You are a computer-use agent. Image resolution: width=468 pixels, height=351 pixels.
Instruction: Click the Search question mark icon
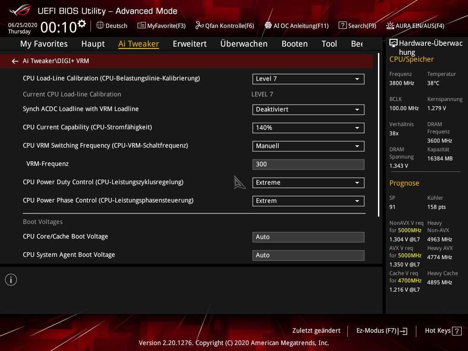pos(342,26)
